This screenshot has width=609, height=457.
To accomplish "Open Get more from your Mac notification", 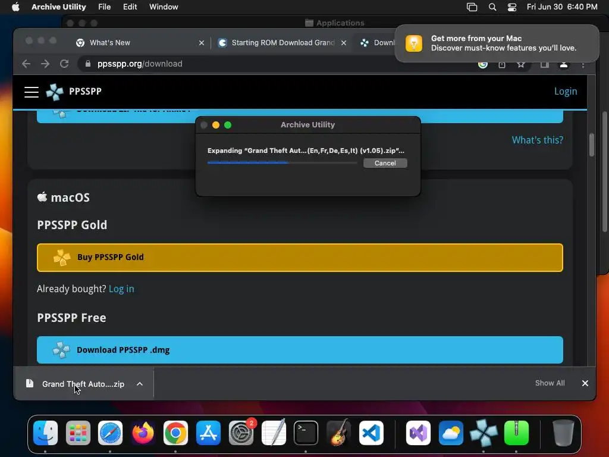I will coord(497,43).
